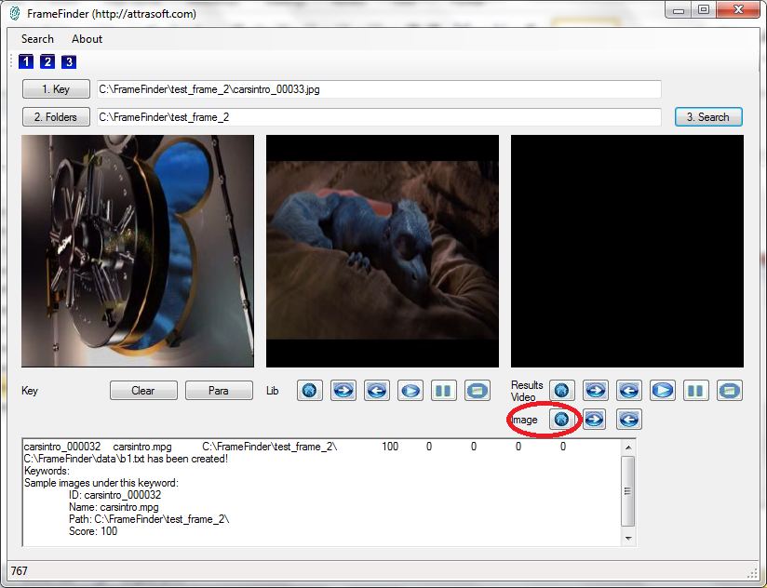This screenshot has width=767, height=588.
Task: Click 'Score: 100' line in the log
Action: (93, 531)
